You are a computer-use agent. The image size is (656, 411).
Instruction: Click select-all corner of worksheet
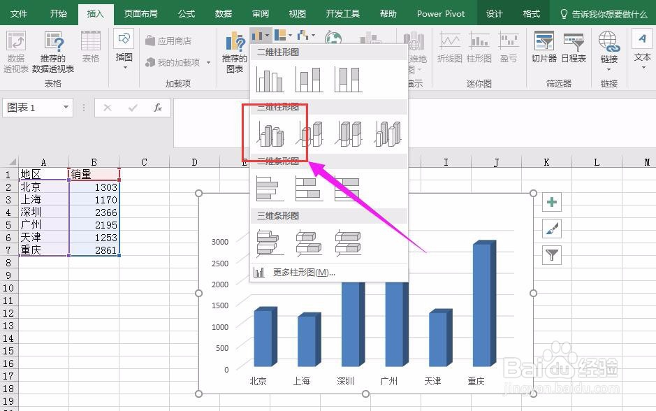[x=9, y=161]
